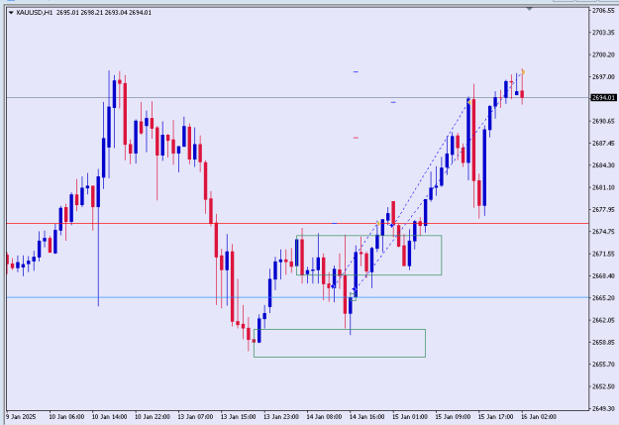Click time axis label 13 Jan 15:00

pos(238,417)
